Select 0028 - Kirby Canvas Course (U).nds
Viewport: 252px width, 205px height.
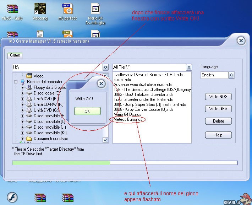tap(143, 109)
